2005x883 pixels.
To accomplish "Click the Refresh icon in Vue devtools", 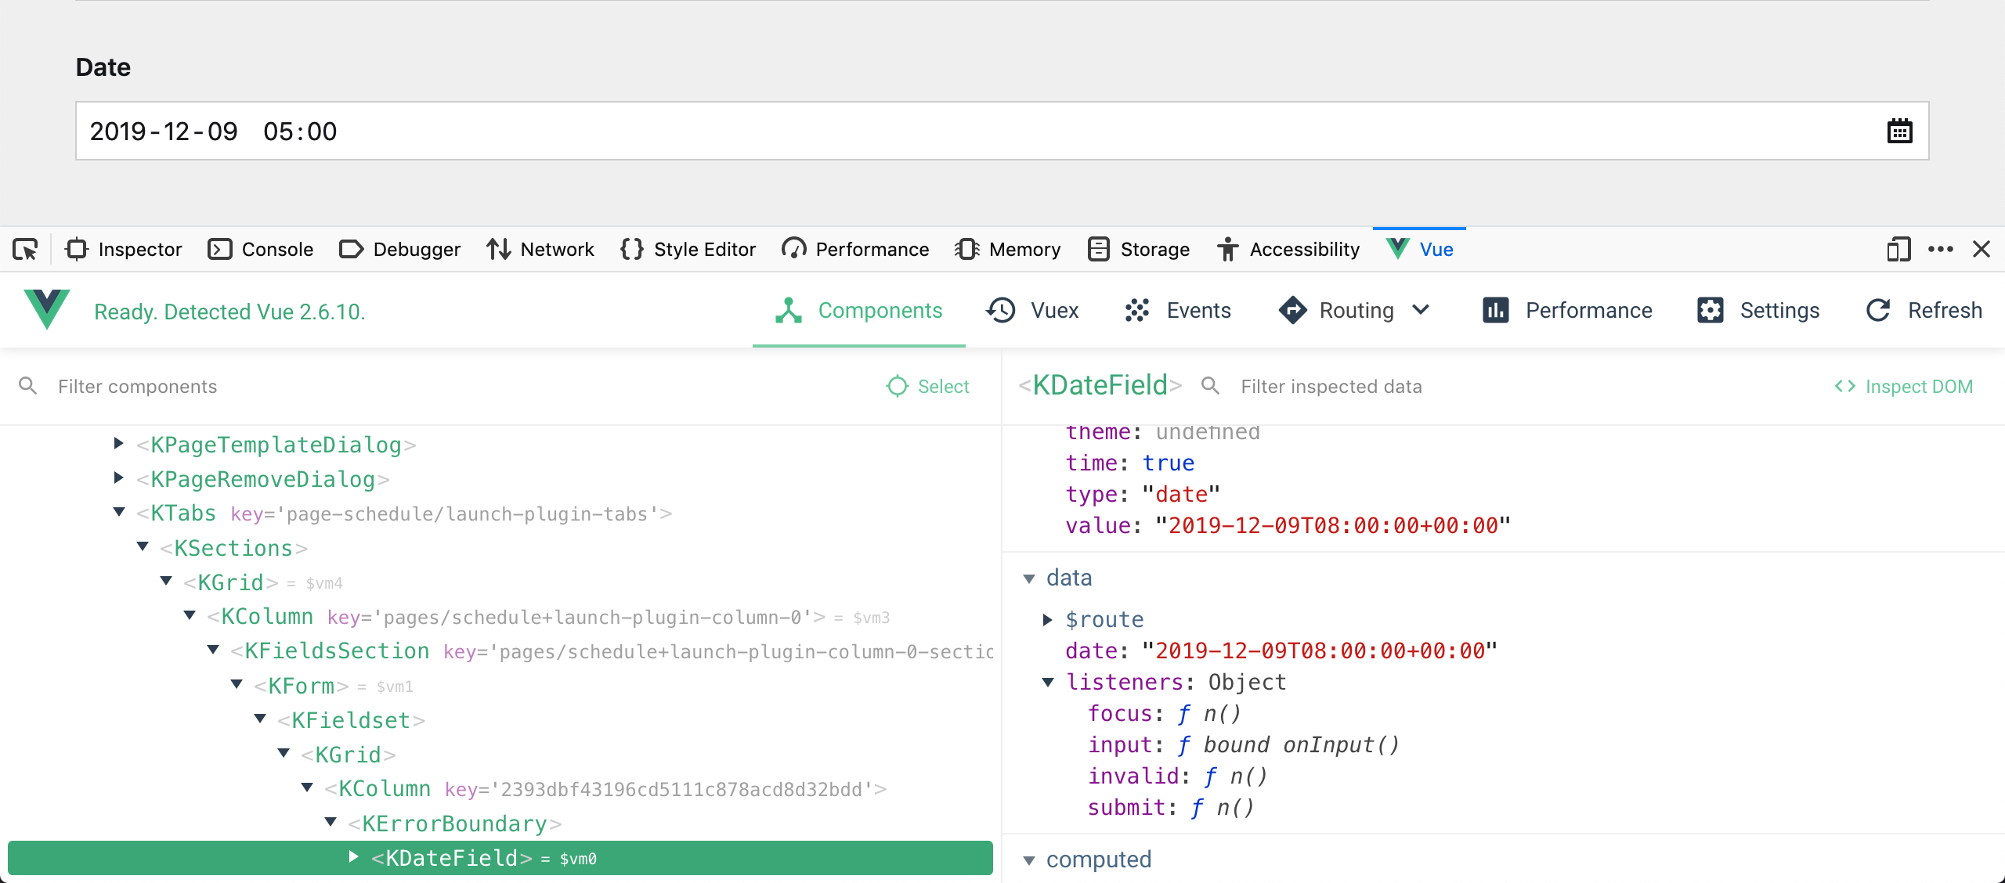I will (x=1878, y=311).
